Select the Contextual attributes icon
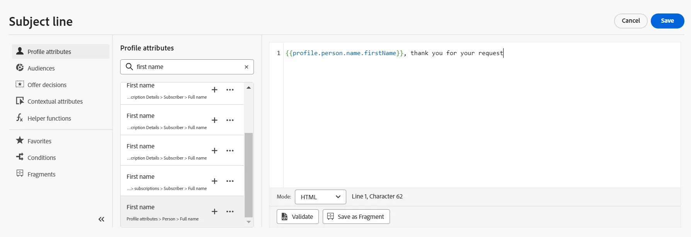 (x=20, y=101)
